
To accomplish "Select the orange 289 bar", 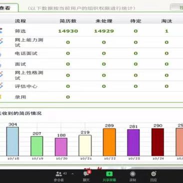I will tap(109, 142).
